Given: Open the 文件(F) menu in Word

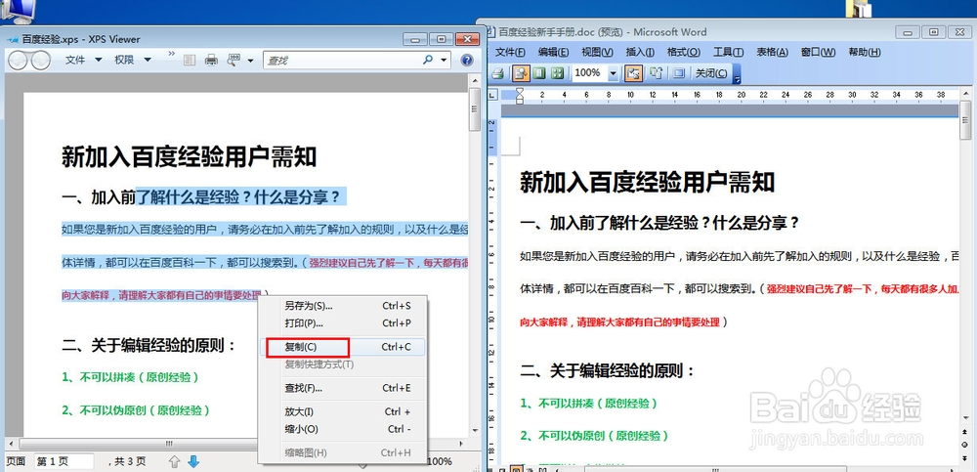Looking at the screenshot, I should tap(510, 52).
